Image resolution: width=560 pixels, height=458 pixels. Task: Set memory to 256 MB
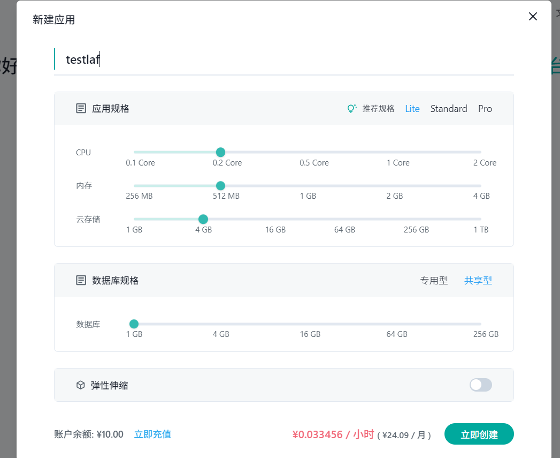pos(139,196)
